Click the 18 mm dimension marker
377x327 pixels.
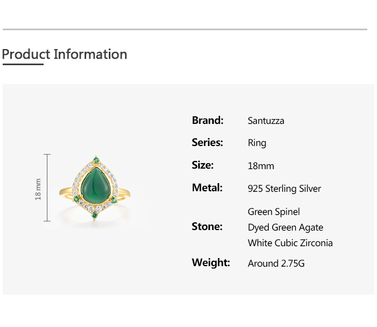(38, 189)
